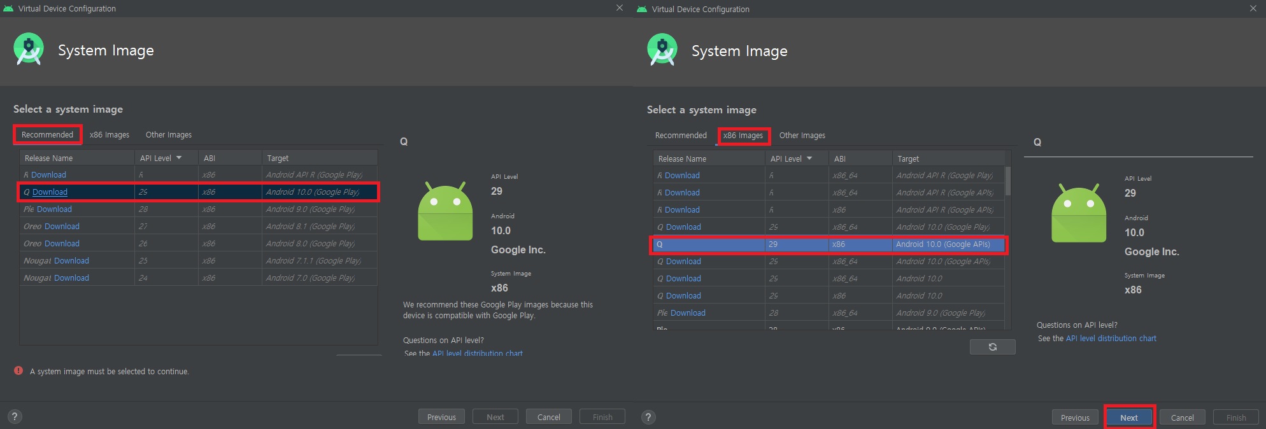Screen dimensions: 1266x429
Task: Open help icon in right window
Action: click(x=648, y=418)
